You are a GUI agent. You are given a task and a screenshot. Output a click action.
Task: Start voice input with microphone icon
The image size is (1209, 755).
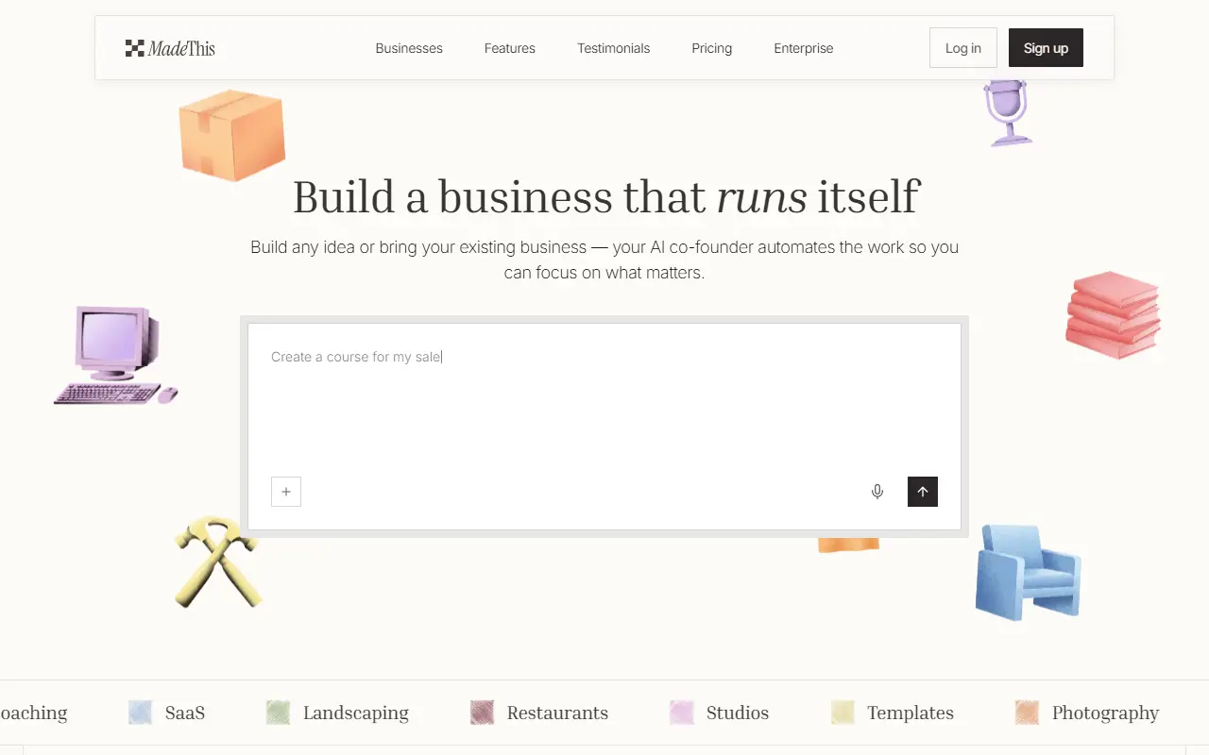[877, 492]
